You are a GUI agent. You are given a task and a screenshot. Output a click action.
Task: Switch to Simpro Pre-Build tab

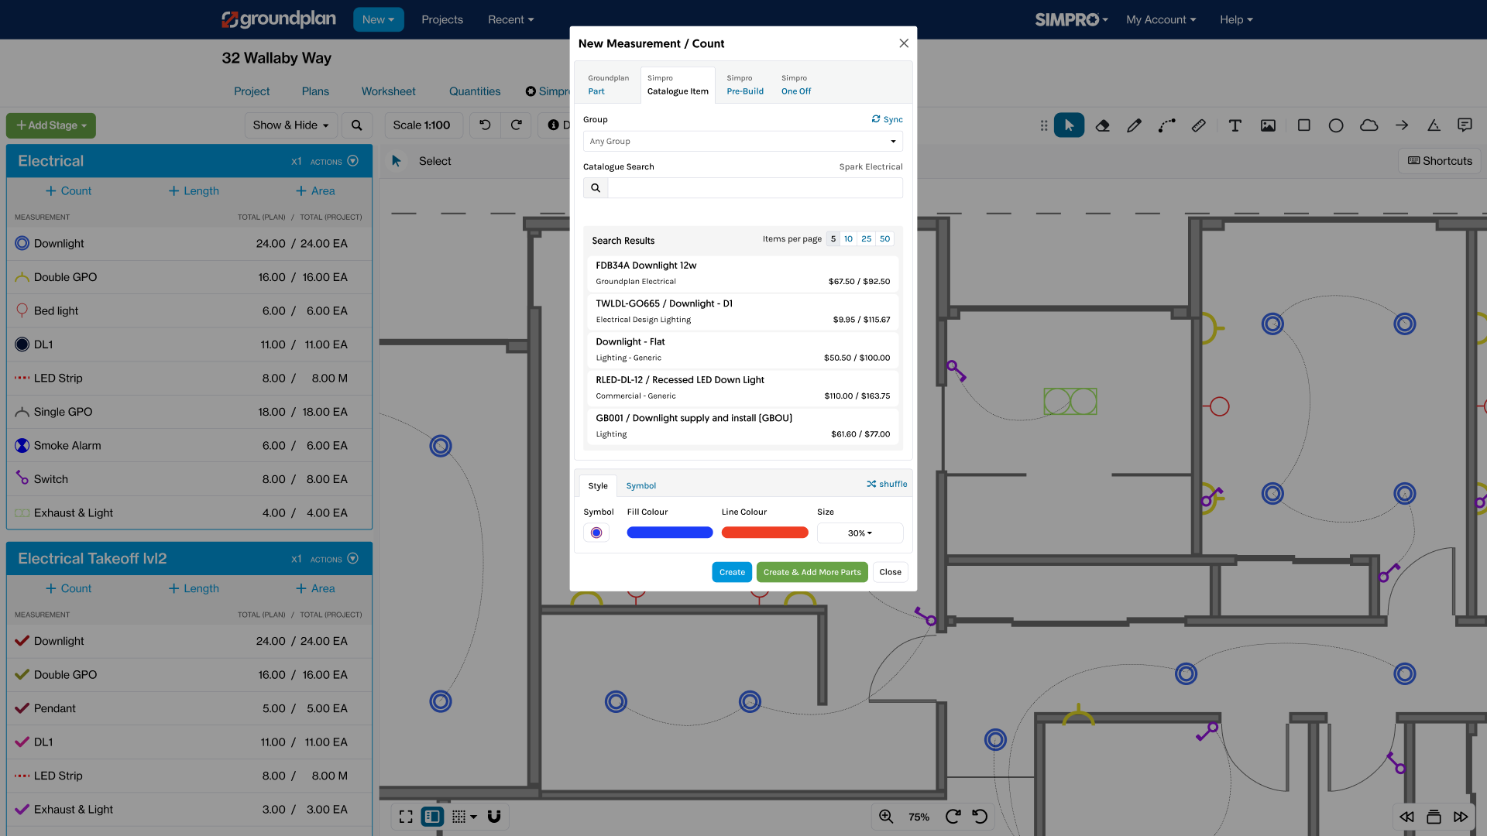point(745,85)
